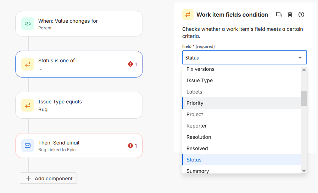Image resolution: width=318 pixels, height=193 pixels.
Task: Open the 'Then: Send email' action card
Action: (79, 146)
